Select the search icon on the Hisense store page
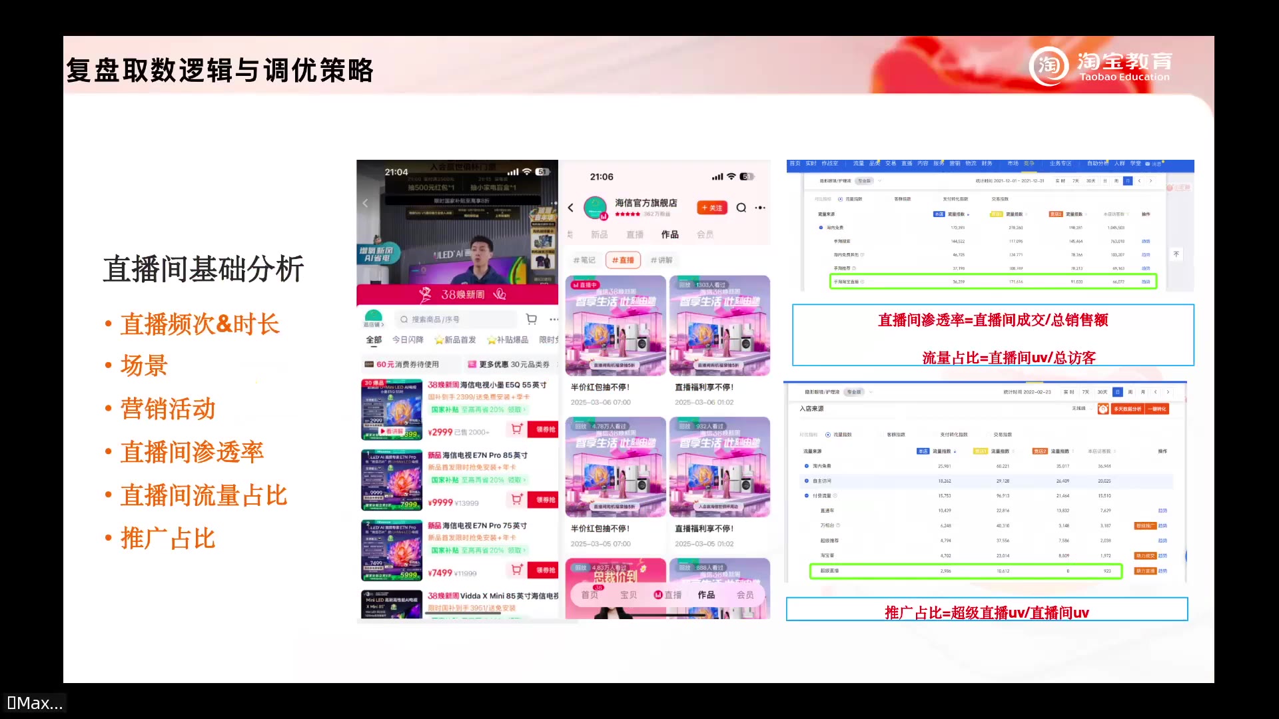The height and width of the screenshot is (719, 1279). click(741, 208)
